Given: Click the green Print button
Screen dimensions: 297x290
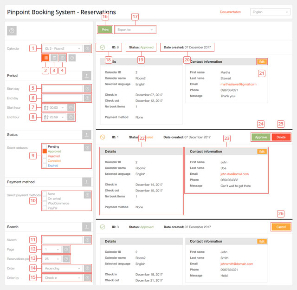Looking at the screenshot, I should [x=105, y=30].
